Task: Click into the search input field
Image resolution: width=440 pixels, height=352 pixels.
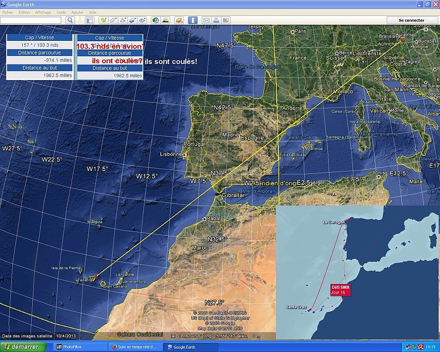Action: [x=31, y=20]
